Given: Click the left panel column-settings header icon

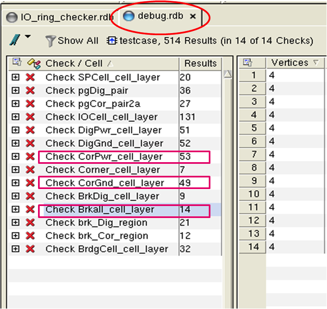Looking at the screenshot, I should tap(17, 63).
